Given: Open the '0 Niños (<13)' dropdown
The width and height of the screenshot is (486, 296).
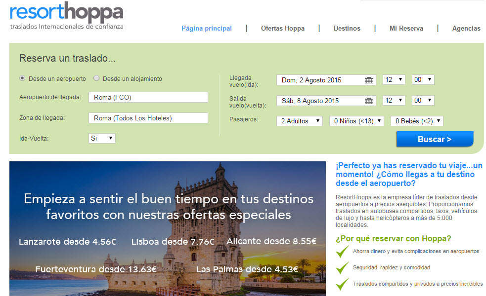Looking at the screenshot, I should point(356,121).
